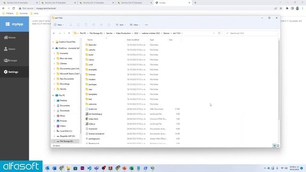Click 'Demos' in the address breadcrumb

click(166, 33)
